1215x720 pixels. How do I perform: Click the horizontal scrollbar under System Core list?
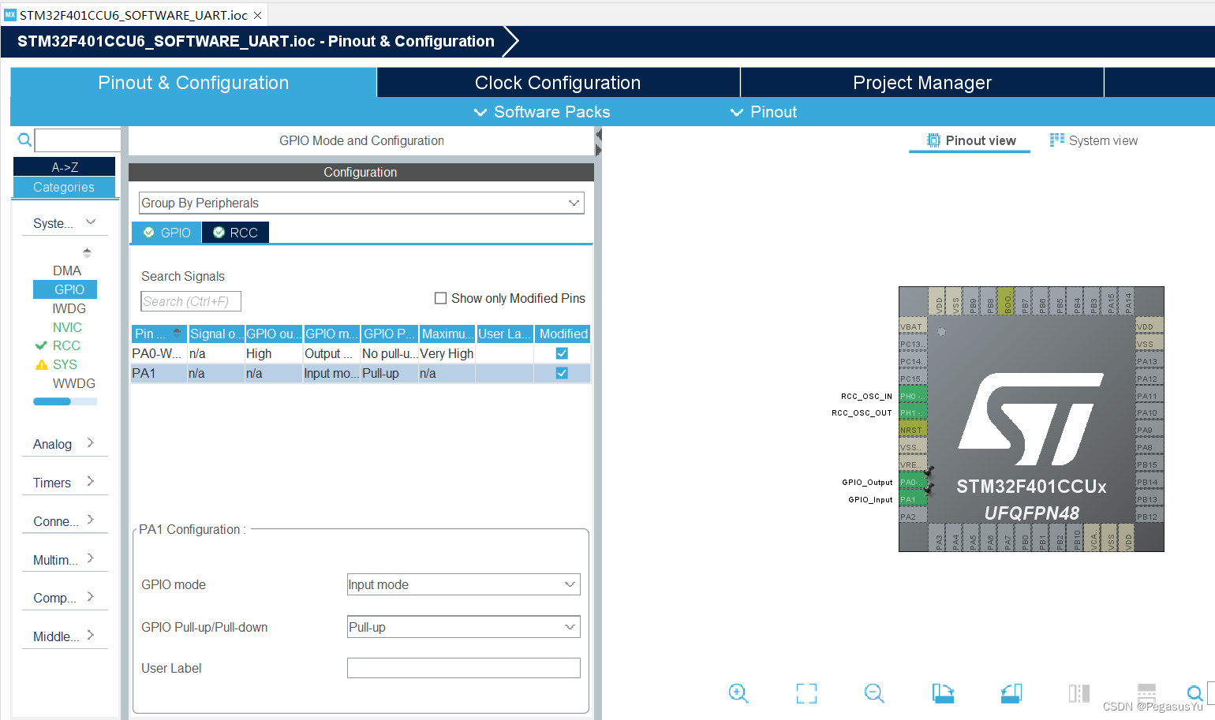pyautogui.click(x=65, y=401)
